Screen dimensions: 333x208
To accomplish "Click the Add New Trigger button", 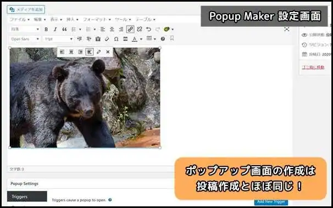I will point(271,202).
